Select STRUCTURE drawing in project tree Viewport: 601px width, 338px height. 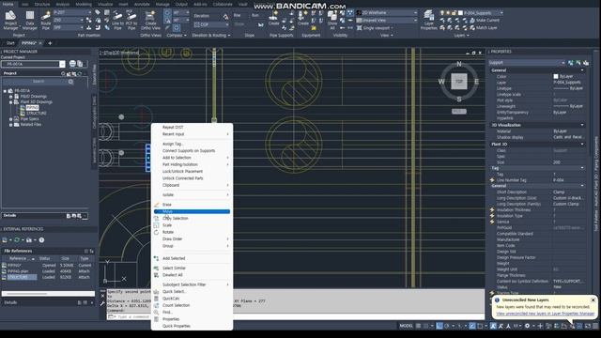(x=37, y=114)
